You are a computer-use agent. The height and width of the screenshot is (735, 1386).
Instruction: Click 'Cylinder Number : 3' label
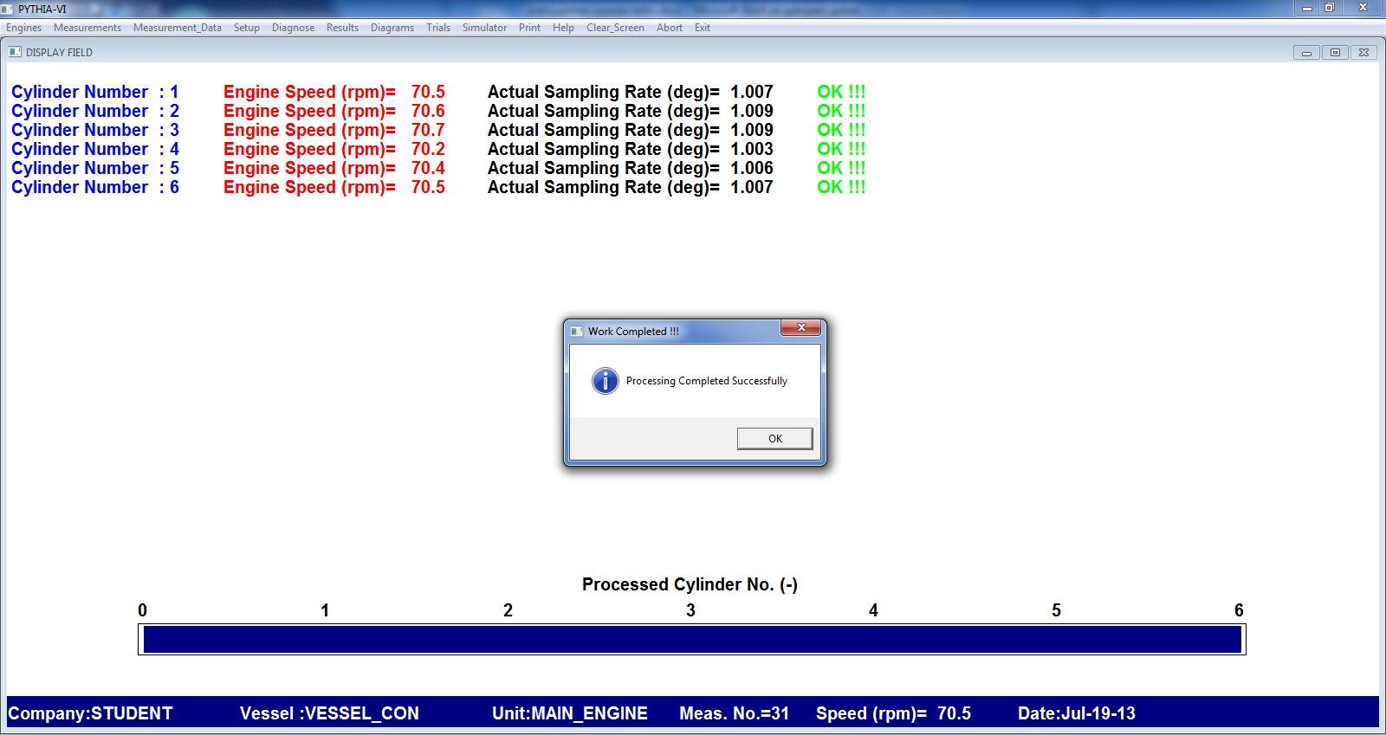coord(95,130)
